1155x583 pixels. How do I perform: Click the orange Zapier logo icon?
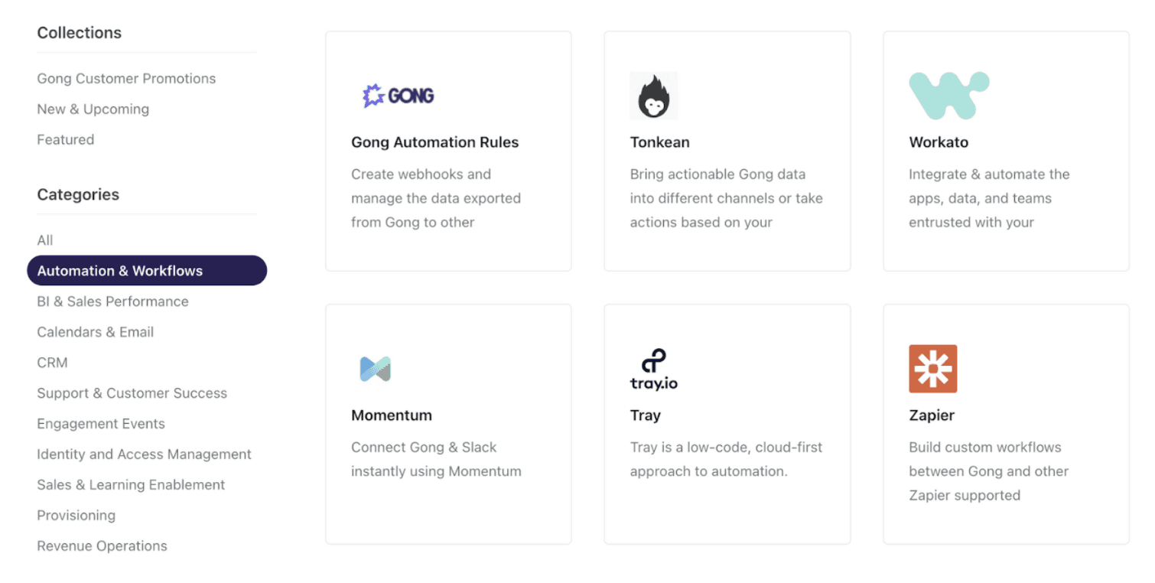932,369
